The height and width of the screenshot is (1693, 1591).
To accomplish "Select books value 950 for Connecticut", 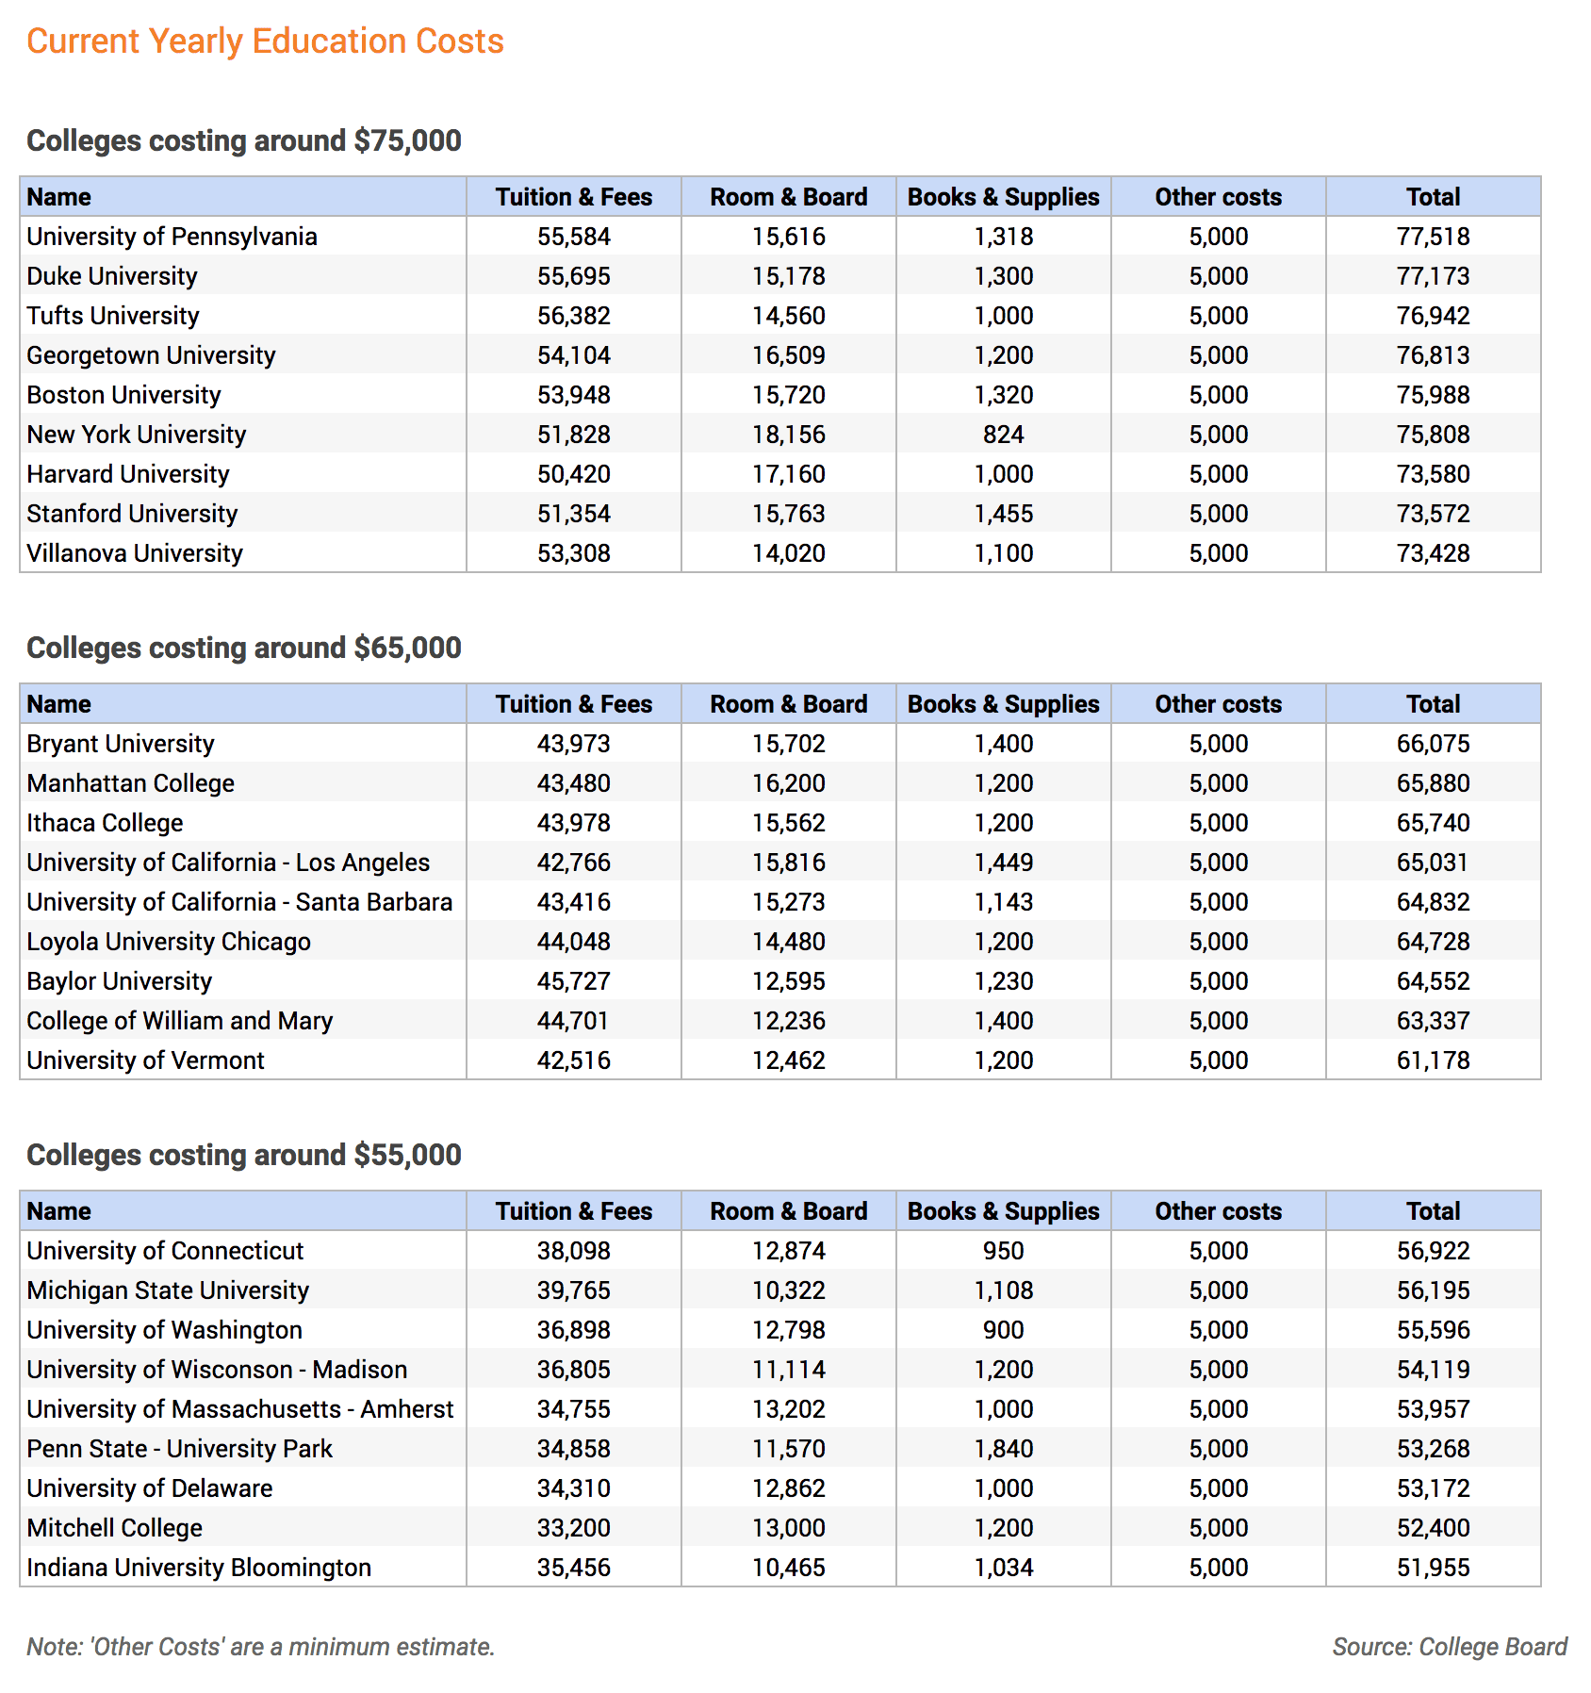I will [x=1004, y=1251].
